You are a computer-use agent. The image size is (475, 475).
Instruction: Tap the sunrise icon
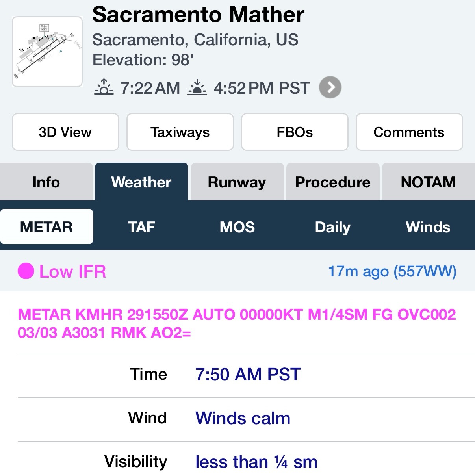point(104,87)
